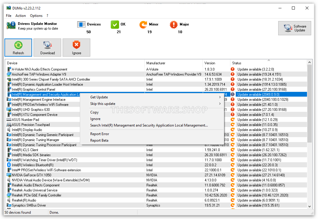Open the ? help menu
Viewport: 318px width, 219px height.
click(47, 16)
